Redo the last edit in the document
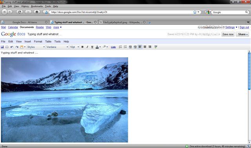This screenshot has width=251, height=148. point(17,47)
